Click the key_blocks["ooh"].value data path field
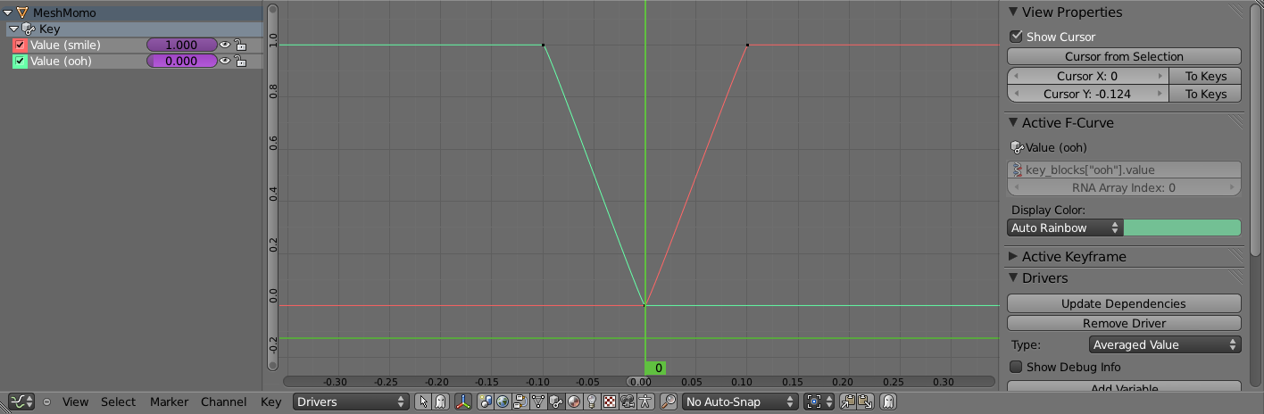Image resolution: width=1264 pixels, height=414 pixels. (x=1124, y=170)
